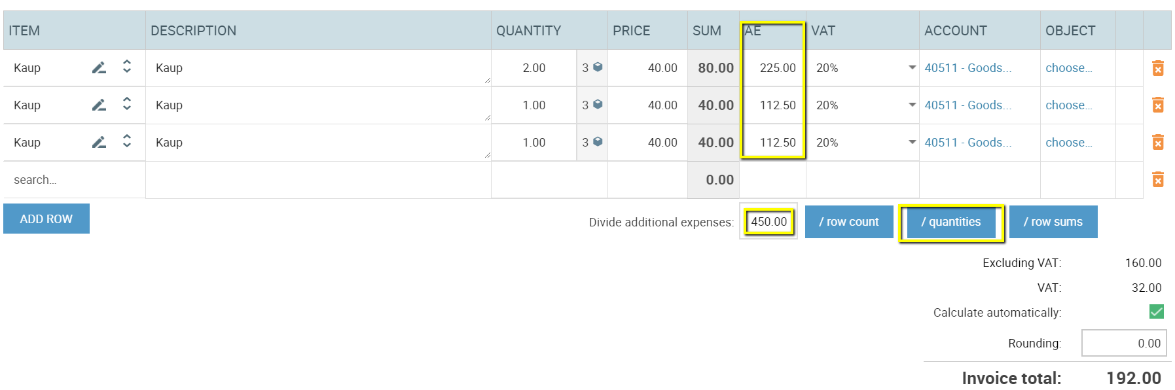Click the quantity 2.00 field
1175x390 pixels.
point(534,68)
